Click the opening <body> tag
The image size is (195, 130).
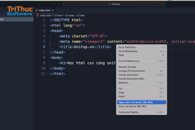(57, 58)
